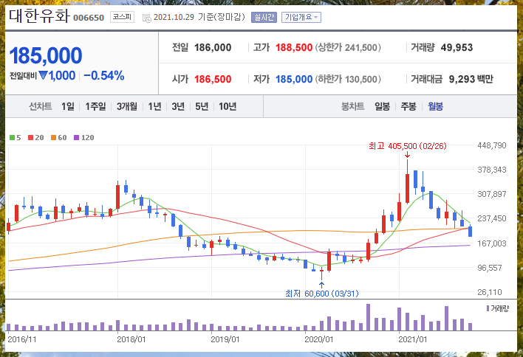
Task: Click the calendar icon beside the 2021.10.29 date
Action: (146, 18)
